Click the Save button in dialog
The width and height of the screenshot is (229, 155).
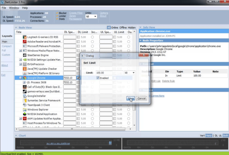tap(130, 98)
